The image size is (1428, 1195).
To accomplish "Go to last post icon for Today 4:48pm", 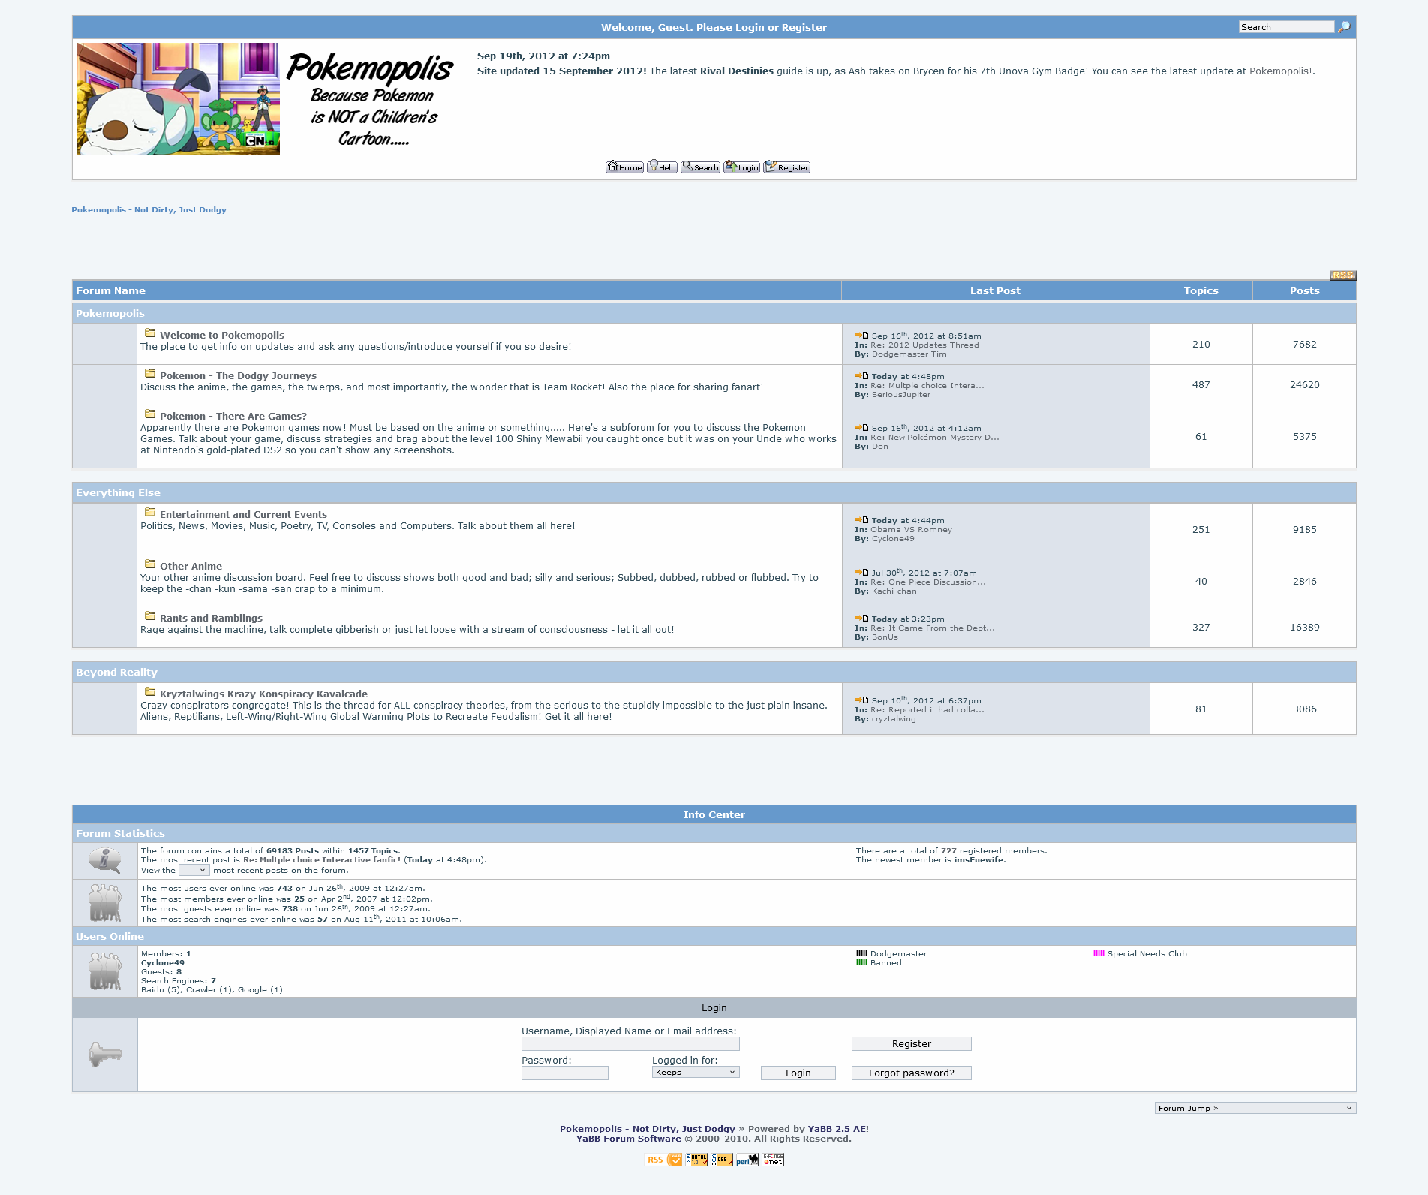I will 861,376.
